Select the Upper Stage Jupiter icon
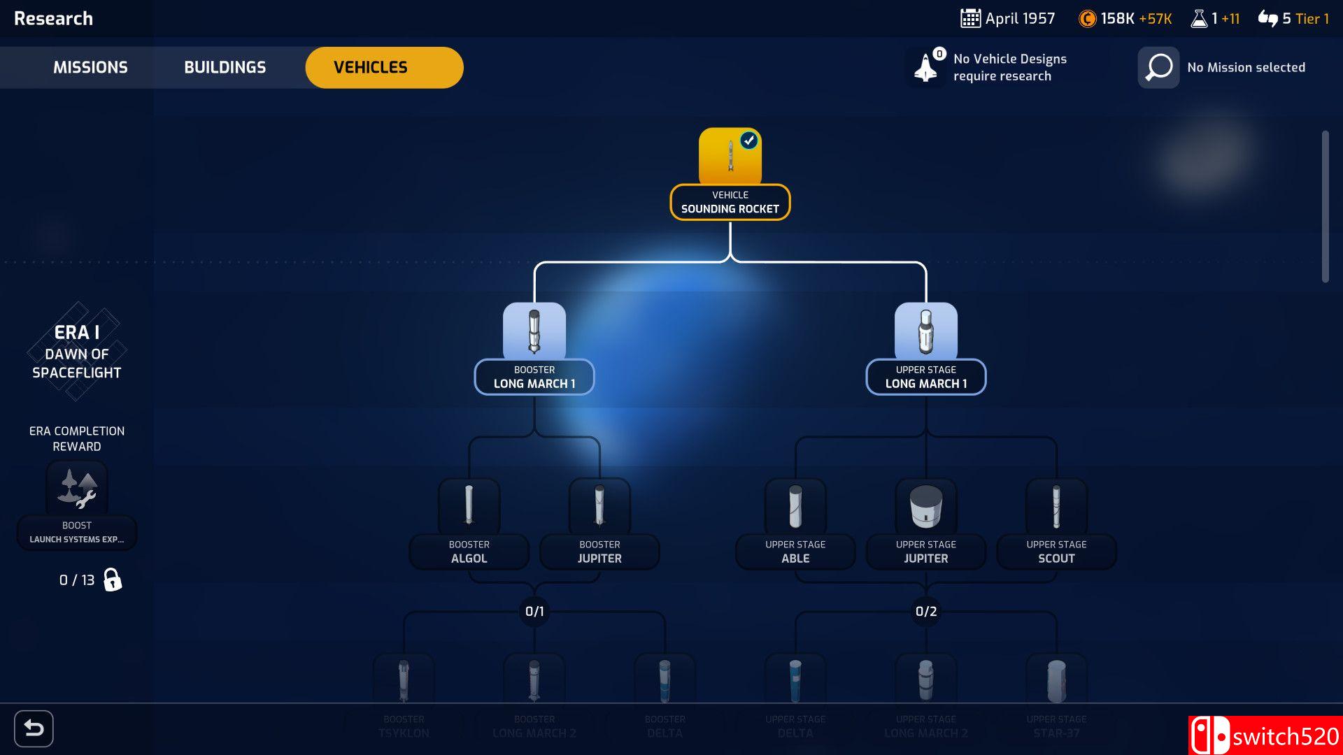1343x755 pixels. click(x=925, y=505)
